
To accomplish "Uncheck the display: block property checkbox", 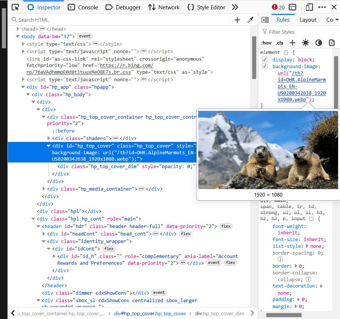I will click(x=265, y=60).
